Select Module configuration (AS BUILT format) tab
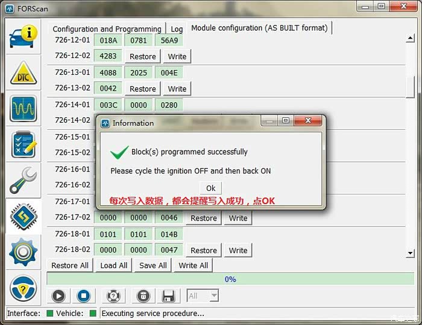The height and width of the screenshot is (325, 422). [x=259, y=28]
